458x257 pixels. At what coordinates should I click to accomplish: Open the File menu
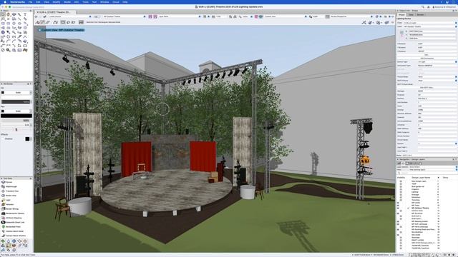tap(30, 1)
